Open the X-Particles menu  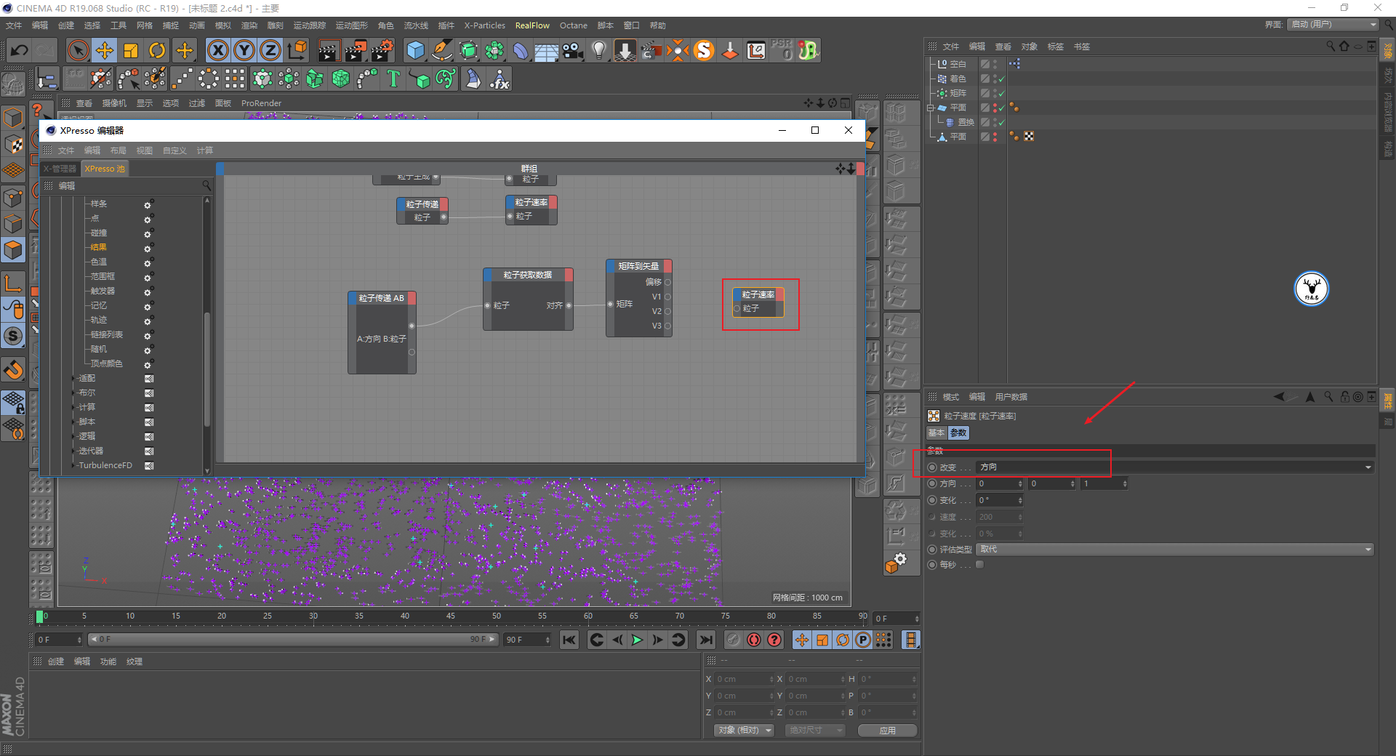[484, 25]
